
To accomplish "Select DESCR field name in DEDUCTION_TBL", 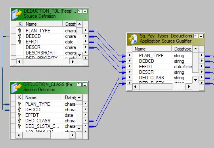I will click(x=33, y=47).
